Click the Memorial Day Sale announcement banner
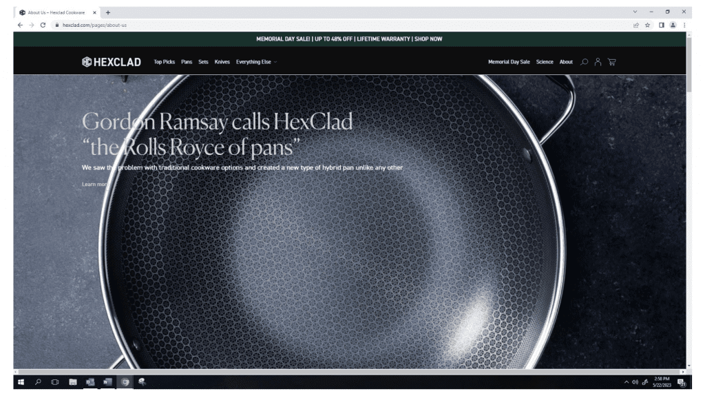 [349, 39]
